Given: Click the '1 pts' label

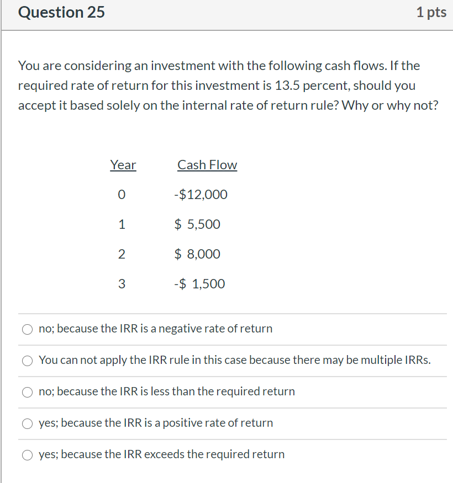Looking at the screenshot, I should [431, 13].
